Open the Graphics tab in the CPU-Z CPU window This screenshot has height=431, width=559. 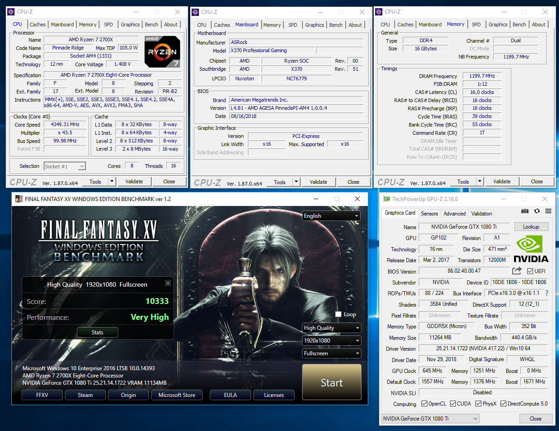[x=130, y=24]
